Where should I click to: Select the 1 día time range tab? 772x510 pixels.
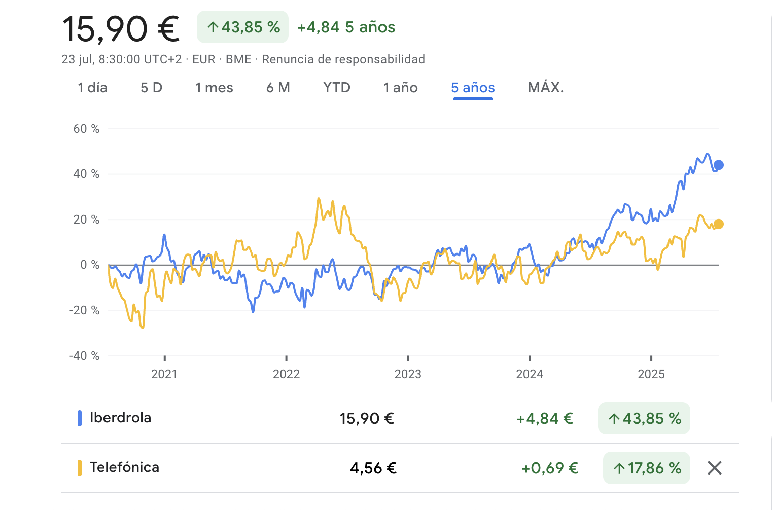click(x=92, y=88)
